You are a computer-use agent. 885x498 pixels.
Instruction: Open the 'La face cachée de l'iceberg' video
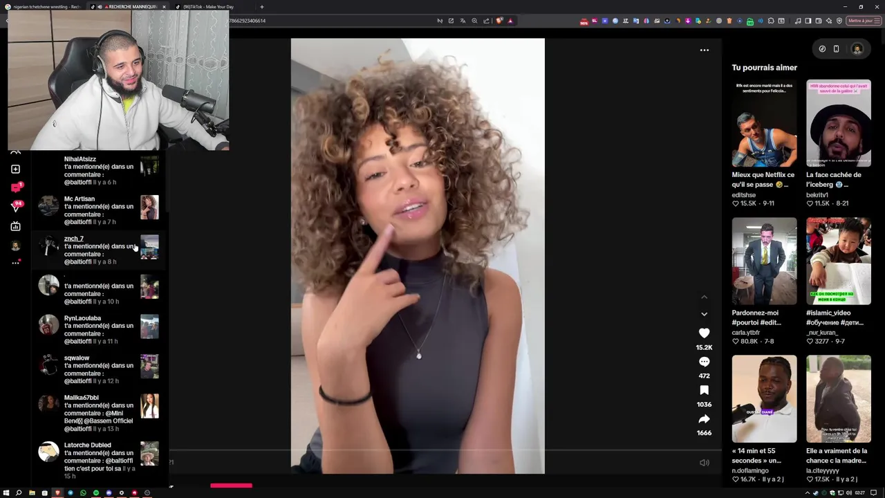[838, 123]
